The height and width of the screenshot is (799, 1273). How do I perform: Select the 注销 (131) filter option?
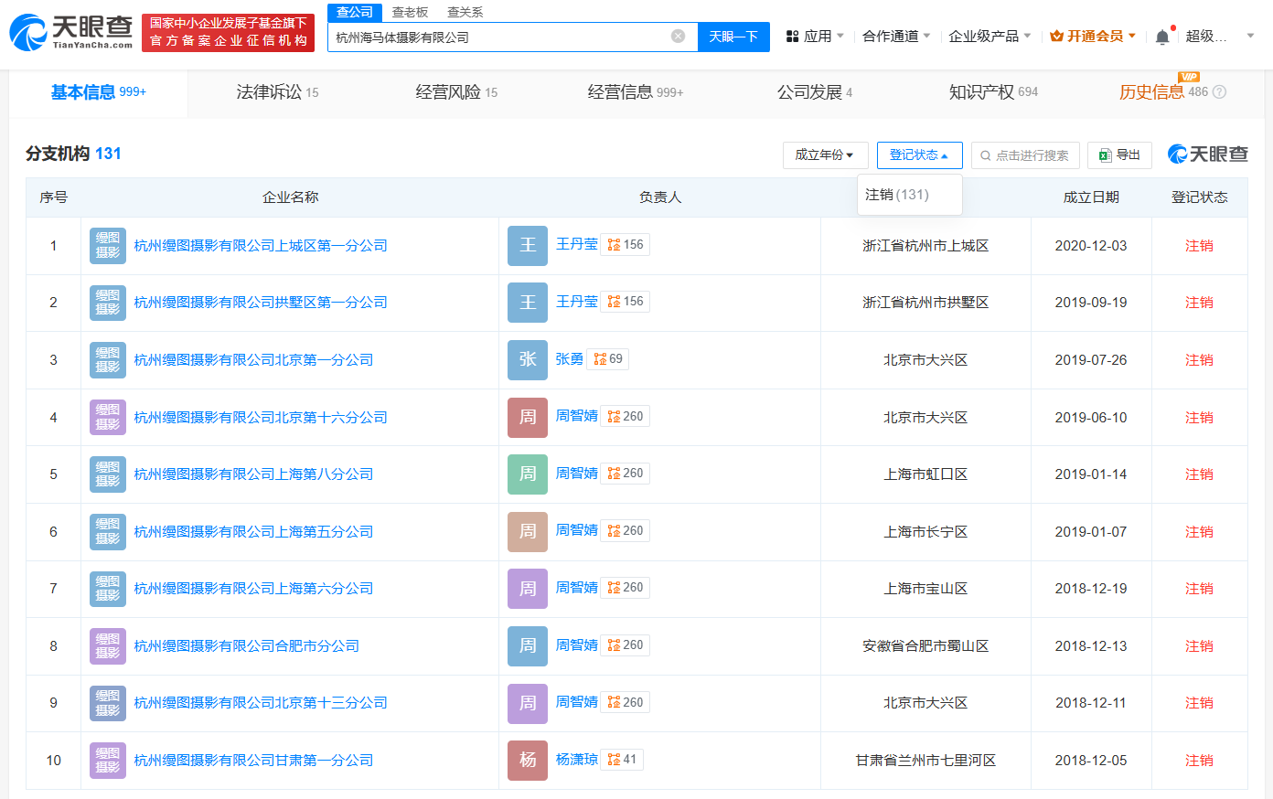[897, 195]
